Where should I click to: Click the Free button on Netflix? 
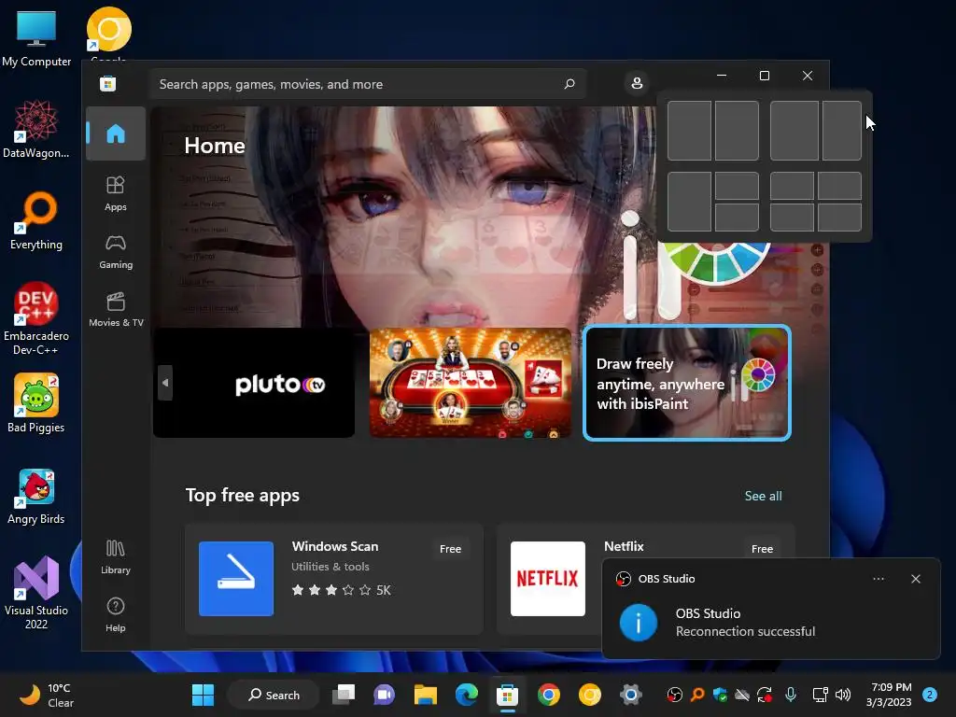tap(762, 549)
